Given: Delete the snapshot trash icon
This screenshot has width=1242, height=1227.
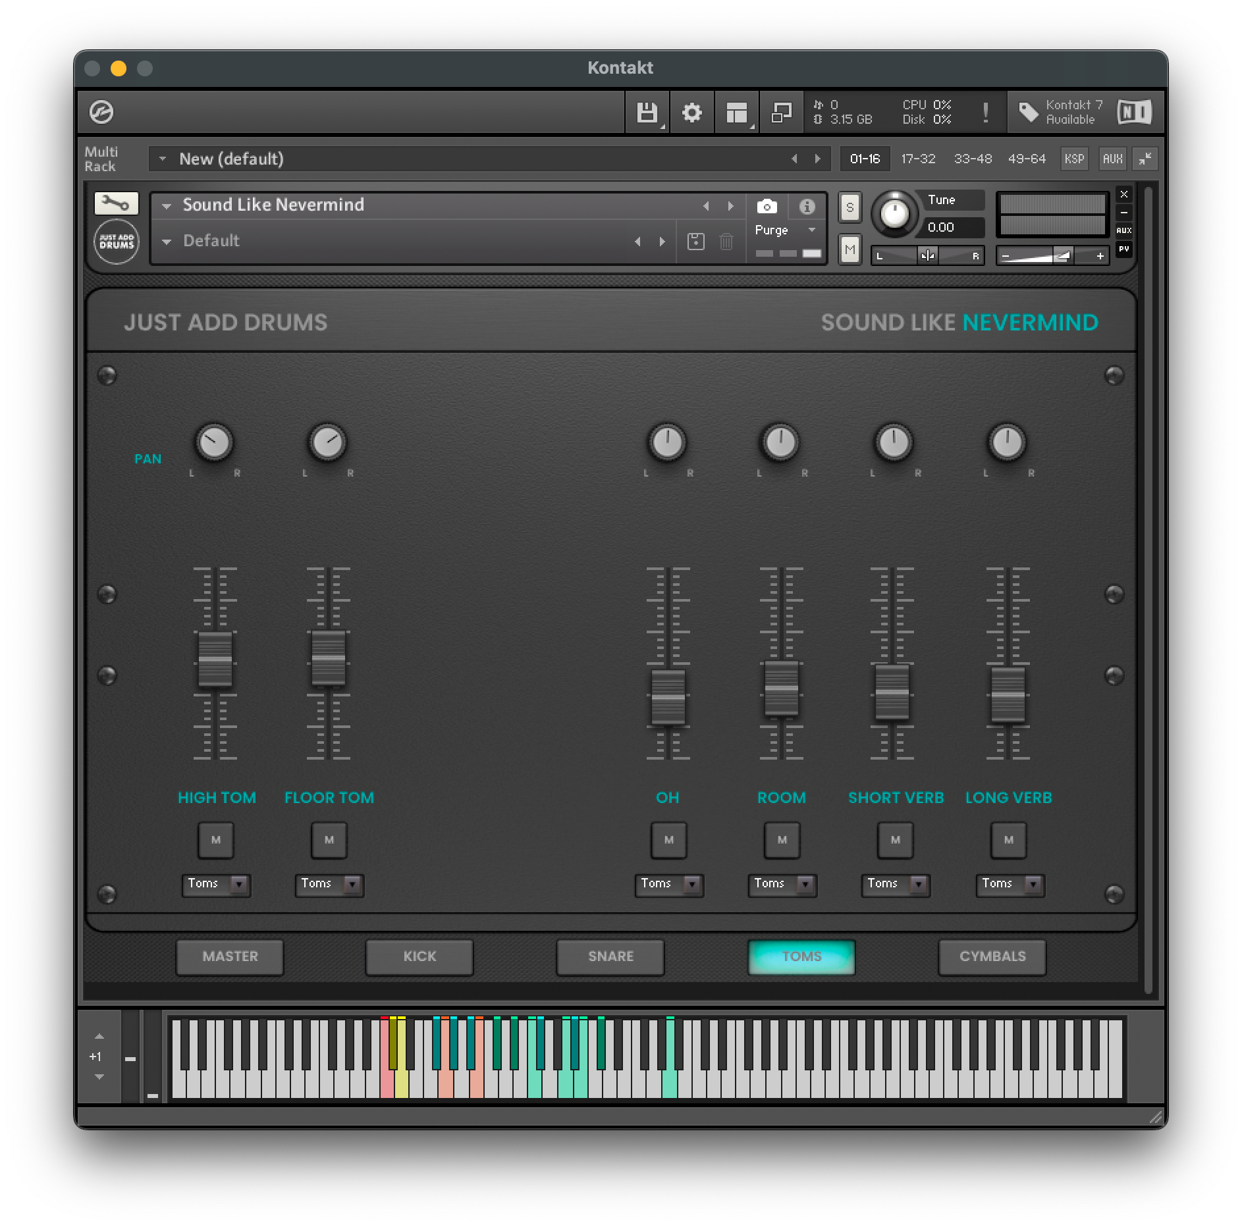Looking at the screenshot, I should click(726, 242).
